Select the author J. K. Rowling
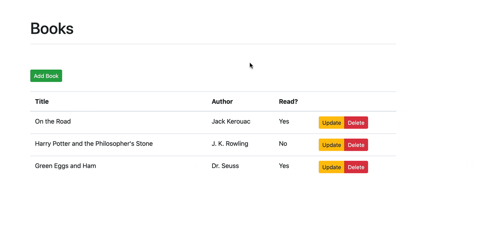The width and height of the screenshot is (491, 238). [230, 144]
